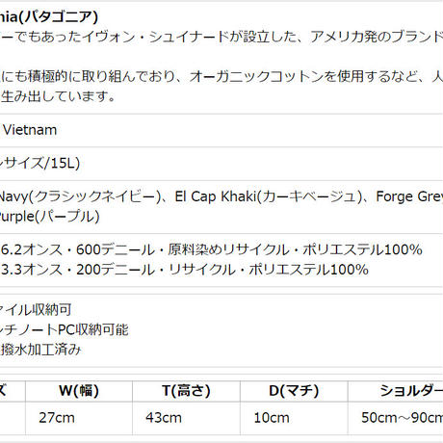Click the Forge Grey color name
This screenshot has width=443, height=443.
pyautogui.click(x=409, y=196)
